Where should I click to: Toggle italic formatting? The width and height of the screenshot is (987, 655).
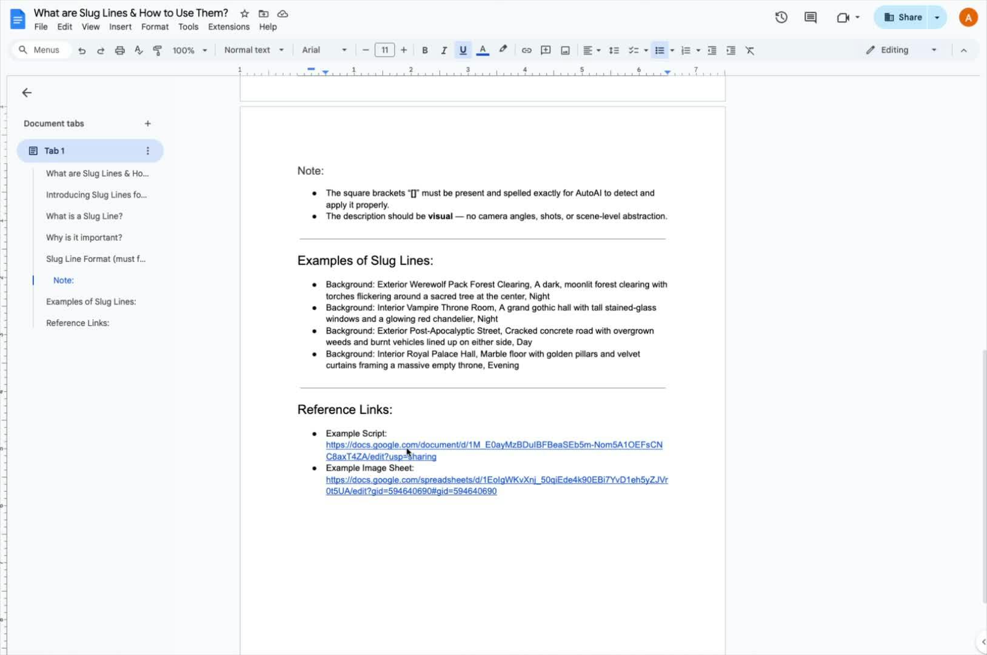pyautogui.click(x=444, y=50)
